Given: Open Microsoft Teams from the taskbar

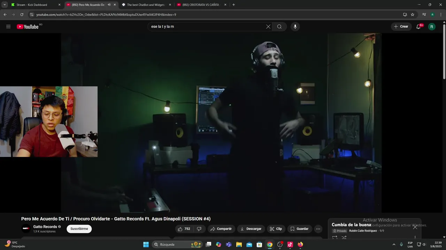Looking at the screenshot, I should pyautogui.click(x=229, y=244).
